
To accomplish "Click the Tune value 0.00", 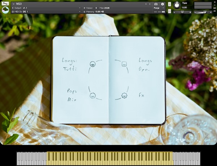I will [x=184, y=8].
